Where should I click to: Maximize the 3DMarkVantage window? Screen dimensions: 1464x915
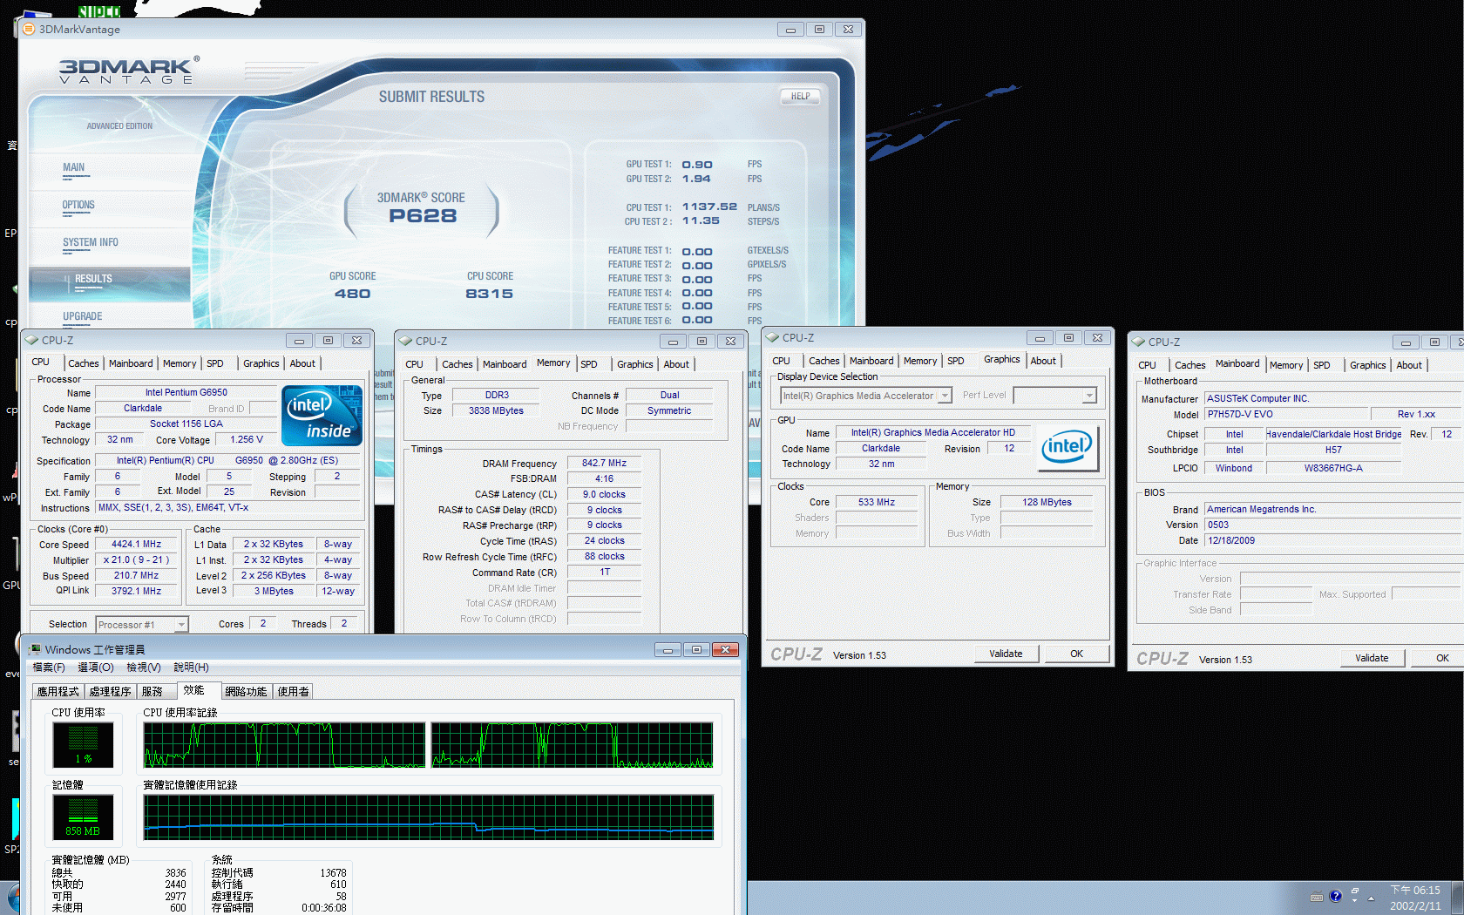(x=819, y=29)
